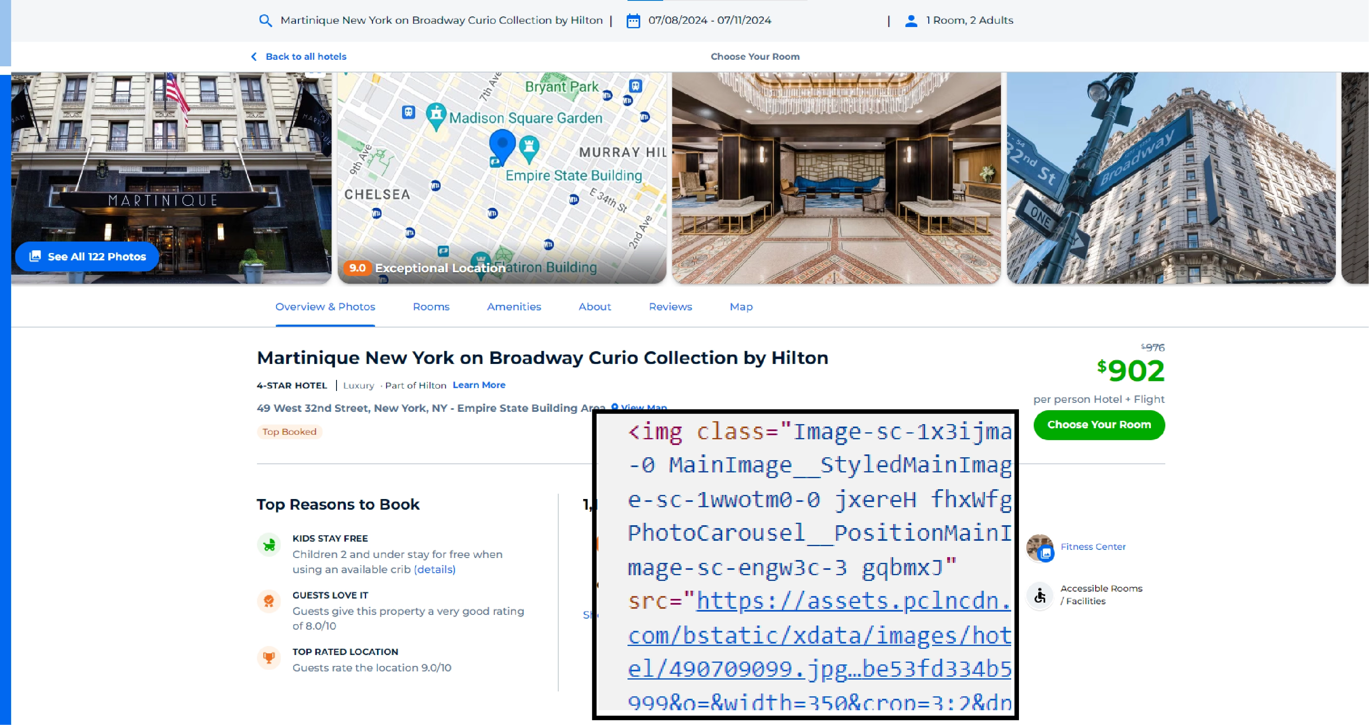Switch to the Rooms tab
1369x725 pixels.
[x=431, y=307]
